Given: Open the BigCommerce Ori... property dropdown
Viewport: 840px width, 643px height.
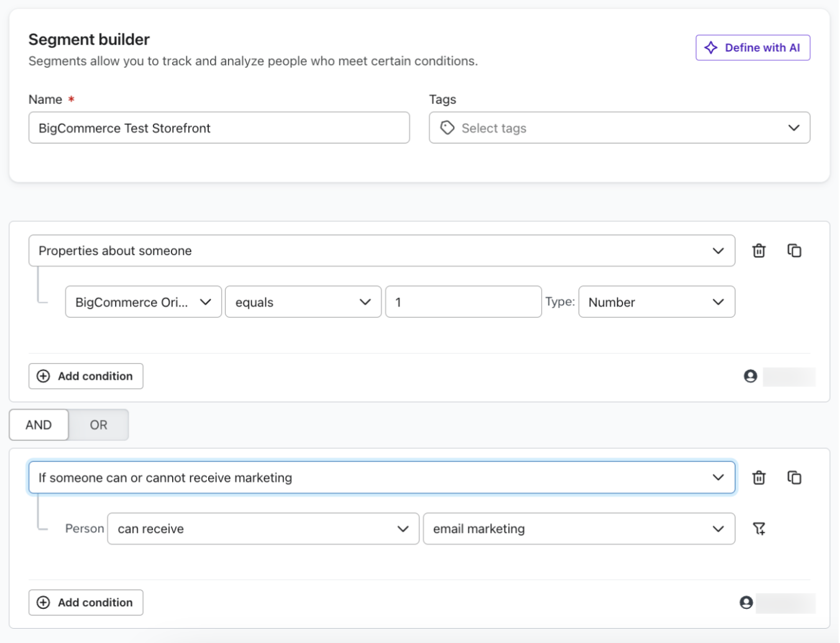Looking at the screenshot, I should 143,302.
